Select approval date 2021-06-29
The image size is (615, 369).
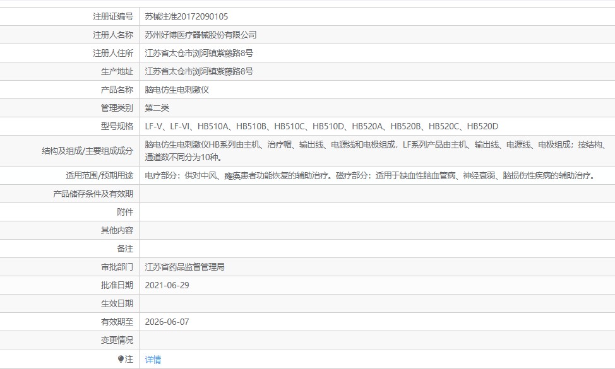coord(167,285)
